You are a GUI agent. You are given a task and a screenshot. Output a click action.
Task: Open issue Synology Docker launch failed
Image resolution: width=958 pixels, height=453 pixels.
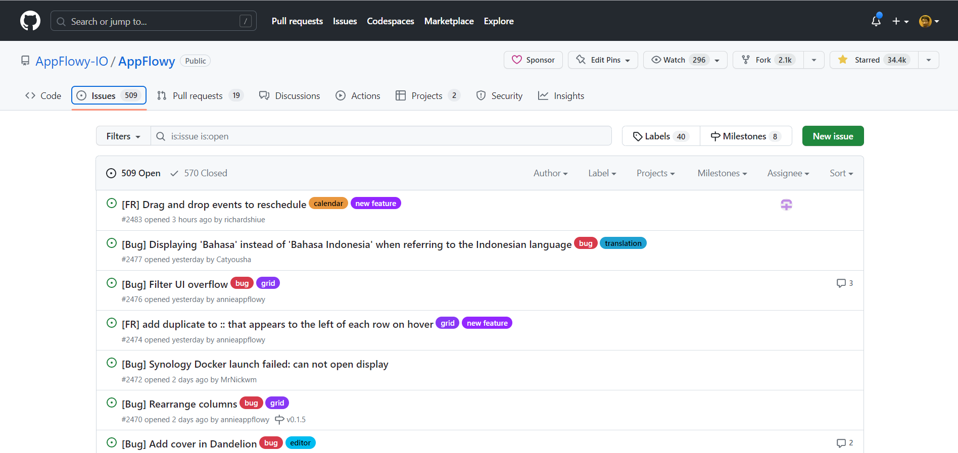tap(255, 364)
